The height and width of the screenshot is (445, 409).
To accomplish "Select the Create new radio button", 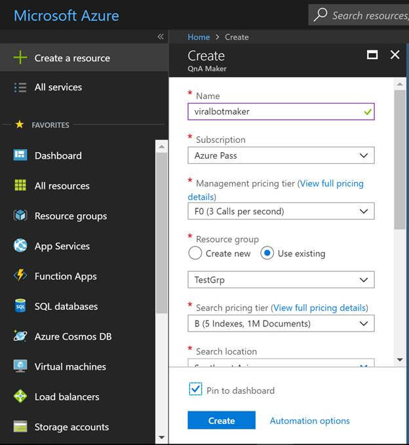I will tap(195, 253).
